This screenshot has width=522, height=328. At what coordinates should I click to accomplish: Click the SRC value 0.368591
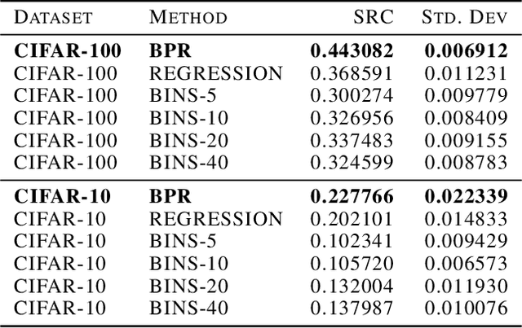(352, 72)
